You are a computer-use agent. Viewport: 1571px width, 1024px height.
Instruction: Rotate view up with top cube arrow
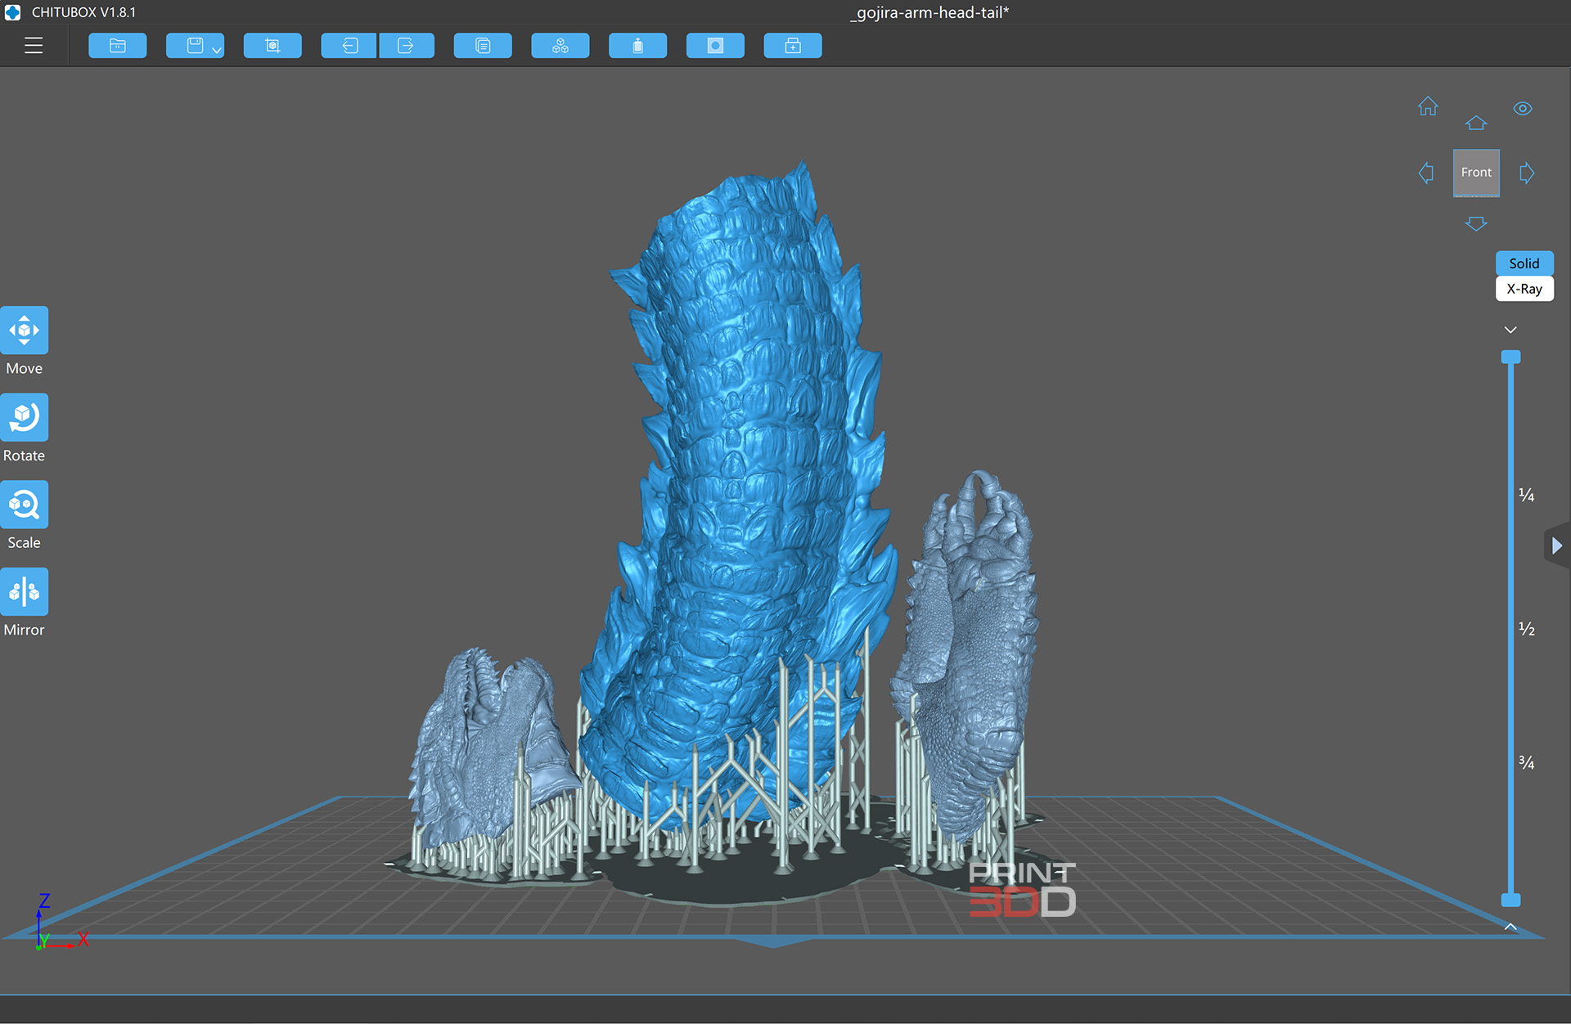click(x=1476, y=123)
